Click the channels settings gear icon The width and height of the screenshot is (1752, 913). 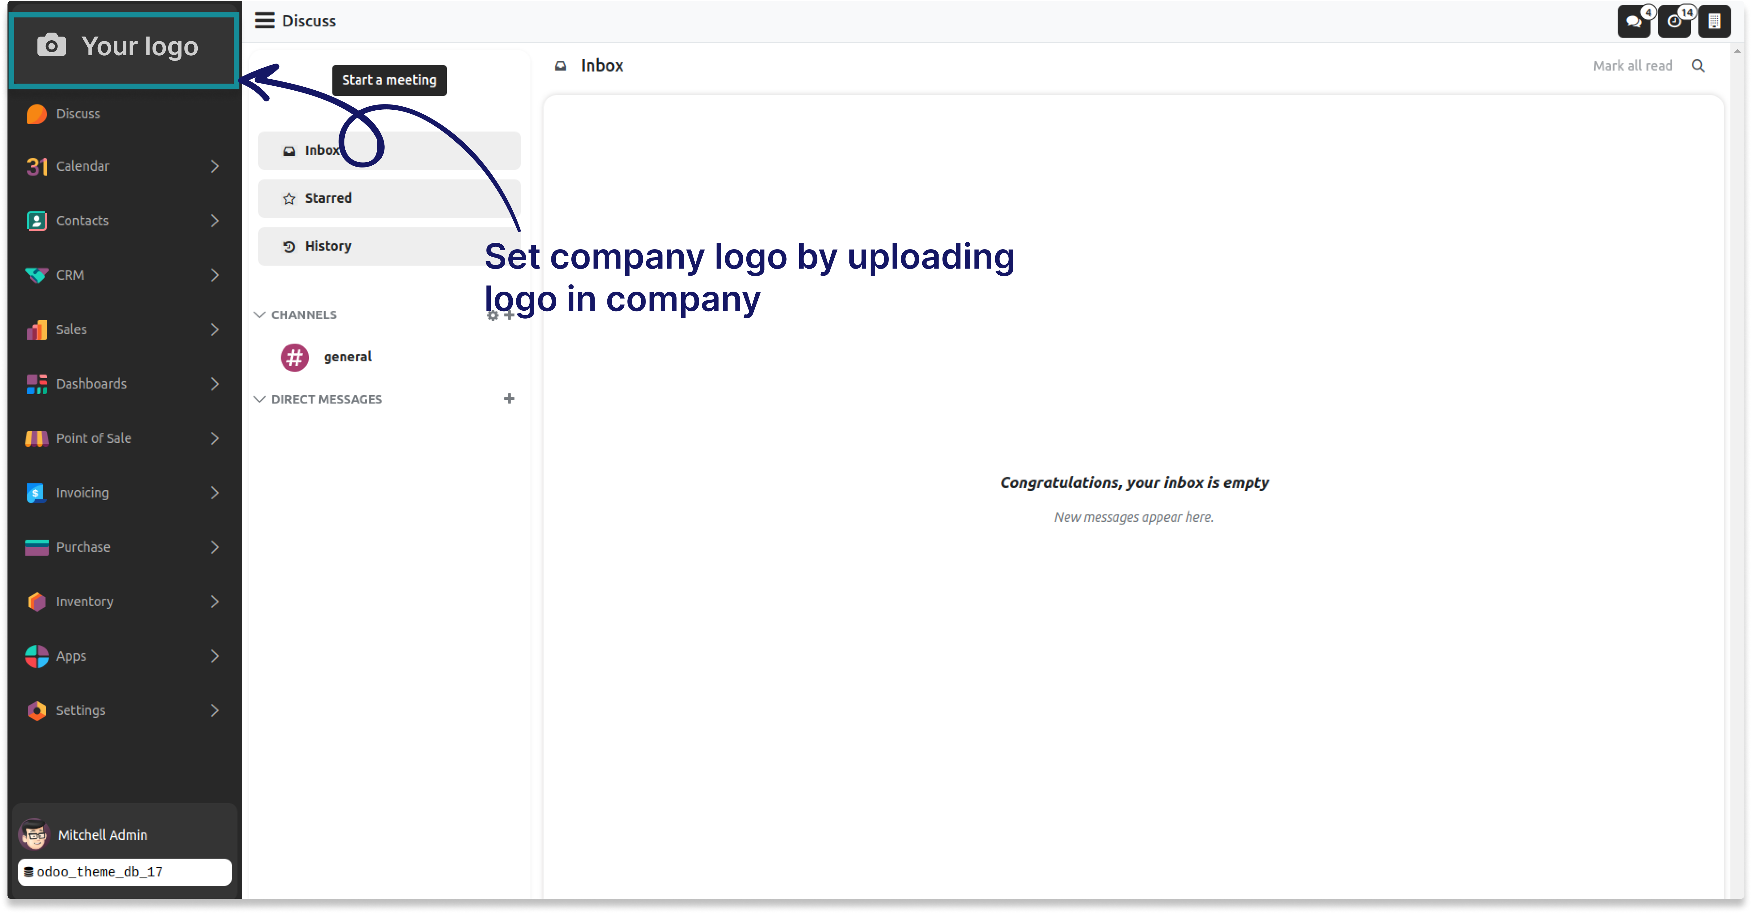492,315
